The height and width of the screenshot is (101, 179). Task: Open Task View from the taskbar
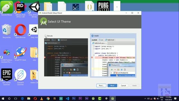click(x=16, y=98)
